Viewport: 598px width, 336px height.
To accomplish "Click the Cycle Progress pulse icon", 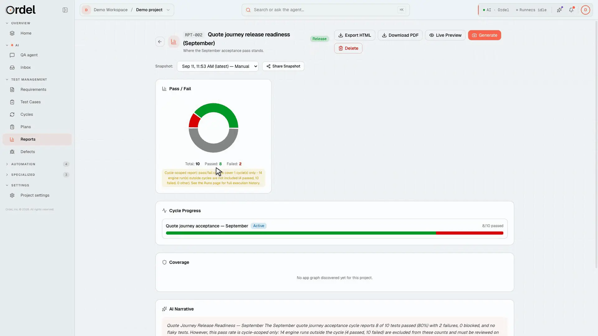I will (164, 211).
